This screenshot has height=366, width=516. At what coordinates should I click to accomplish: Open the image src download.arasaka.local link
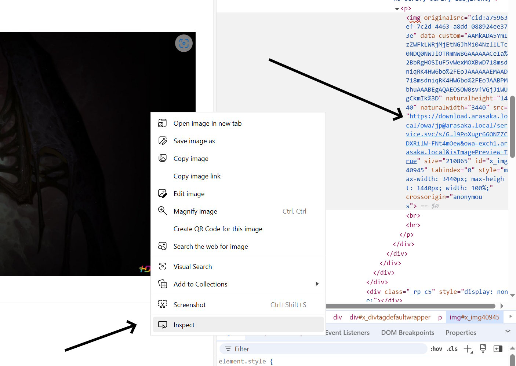(x=458, y=117)
